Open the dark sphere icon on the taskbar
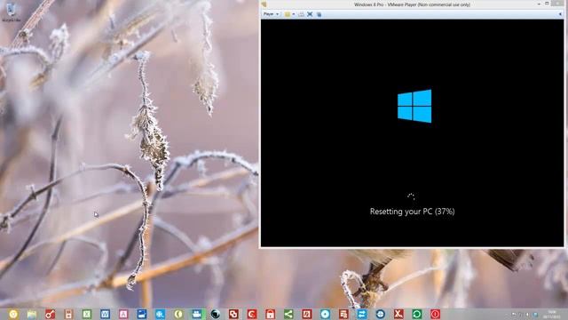568x320 pixels. pyautogui.click(x=215, y=314)
